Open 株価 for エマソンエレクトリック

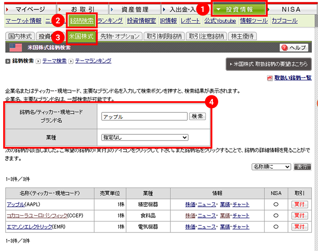click(190, 227)
